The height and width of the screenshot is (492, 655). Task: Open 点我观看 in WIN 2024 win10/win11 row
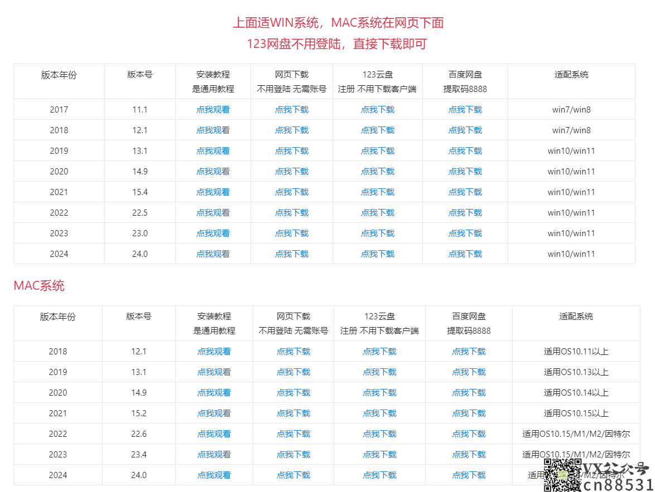pos(213,254)
